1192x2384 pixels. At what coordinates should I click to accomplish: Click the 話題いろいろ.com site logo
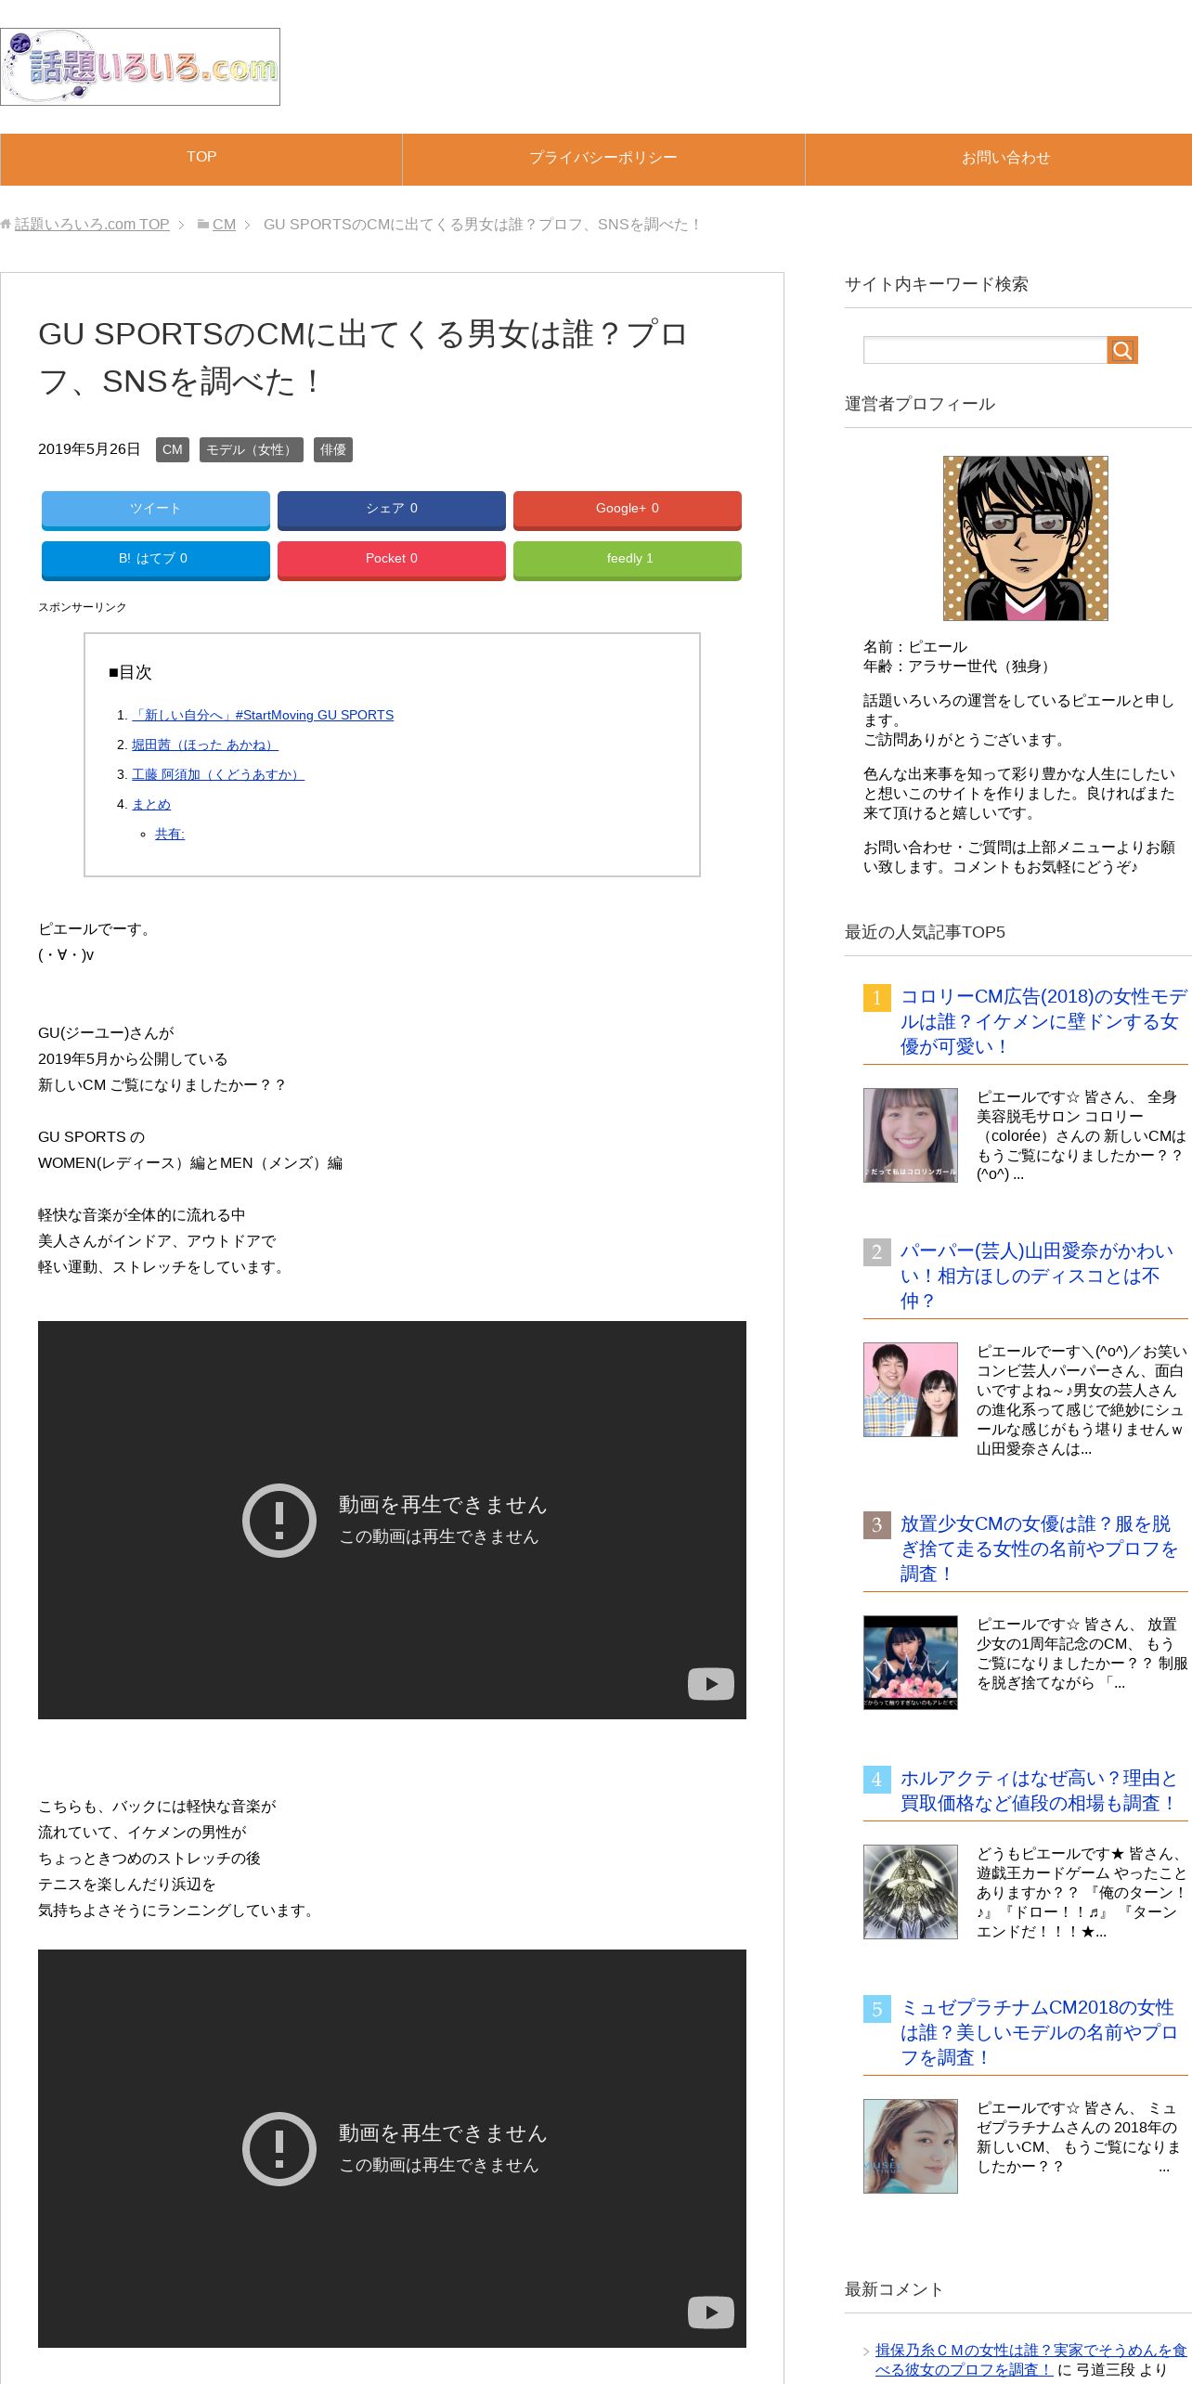coord(140,67)
